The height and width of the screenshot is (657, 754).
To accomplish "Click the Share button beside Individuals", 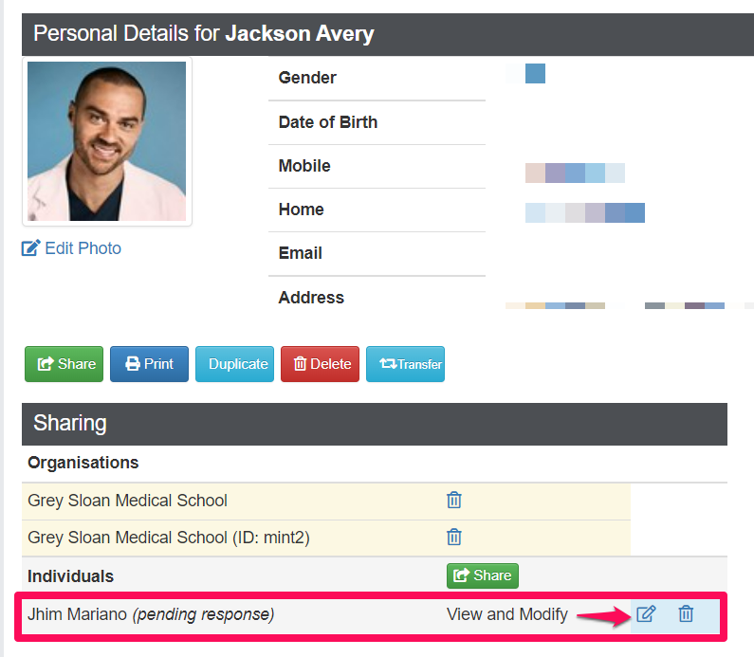I will click(x=483, y=575).
